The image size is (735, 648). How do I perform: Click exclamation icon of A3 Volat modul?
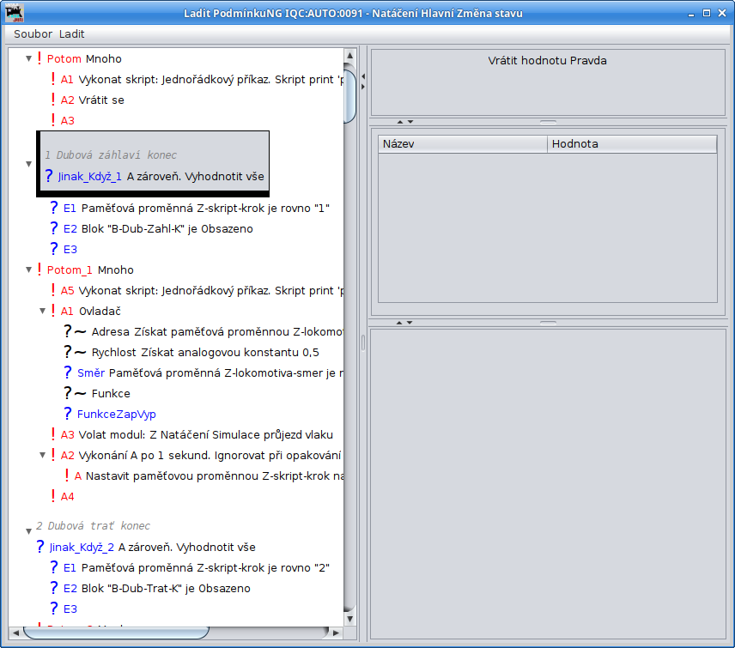(x=53, y=434)
